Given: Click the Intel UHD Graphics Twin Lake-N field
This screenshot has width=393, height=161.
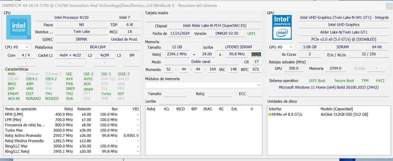Looking at the screenshot, I should pos(344,18).
